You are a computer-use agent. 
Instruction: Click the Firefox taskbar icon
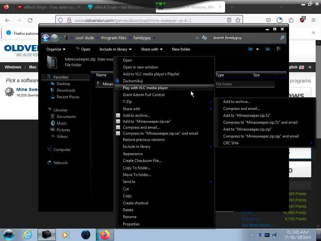coord(105,235)
